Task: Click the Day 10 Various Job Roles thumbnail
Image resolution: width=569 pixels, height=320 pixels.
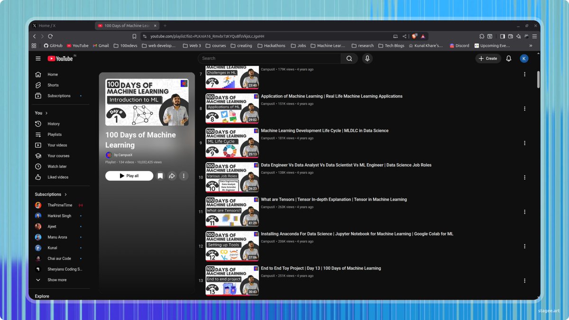Action: point(232,177)
